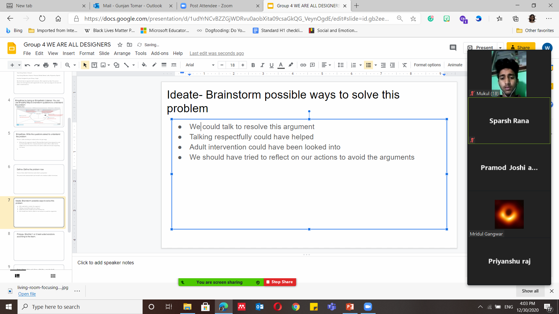The image size is (559, 314).
Task: Open the Arial font dropdown
Action: point(200,65)
